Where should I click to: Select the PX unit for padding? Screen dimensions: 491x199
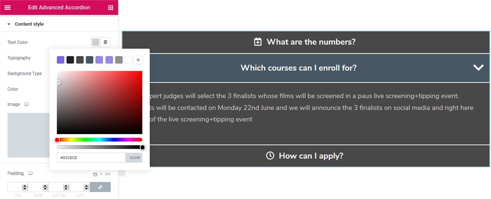coord(95,174)
